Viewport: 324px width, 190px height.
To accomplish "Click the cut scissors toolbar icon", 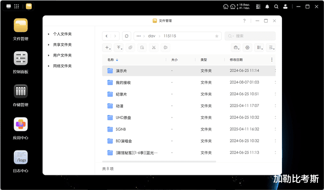I will coord(154,48).
